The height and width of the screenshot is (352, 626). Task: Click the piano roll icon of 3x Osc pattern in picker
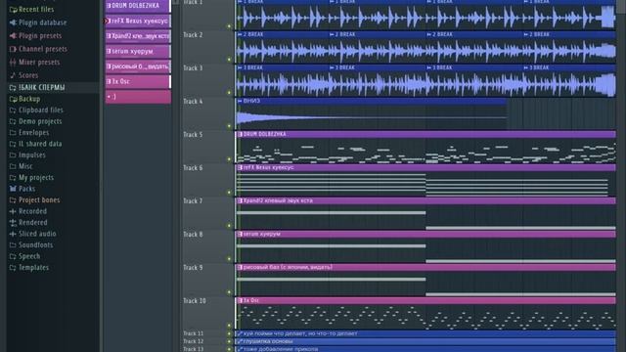coord(109,81)
